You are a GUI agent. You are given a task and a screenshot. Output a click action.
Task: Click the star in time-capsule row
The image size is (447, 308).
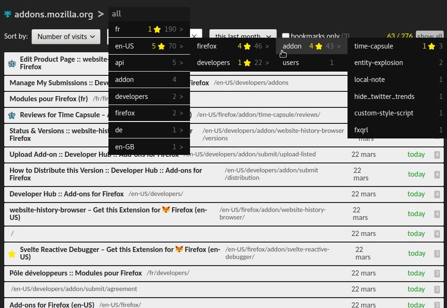pyautogui.click(x=431, y=46)
